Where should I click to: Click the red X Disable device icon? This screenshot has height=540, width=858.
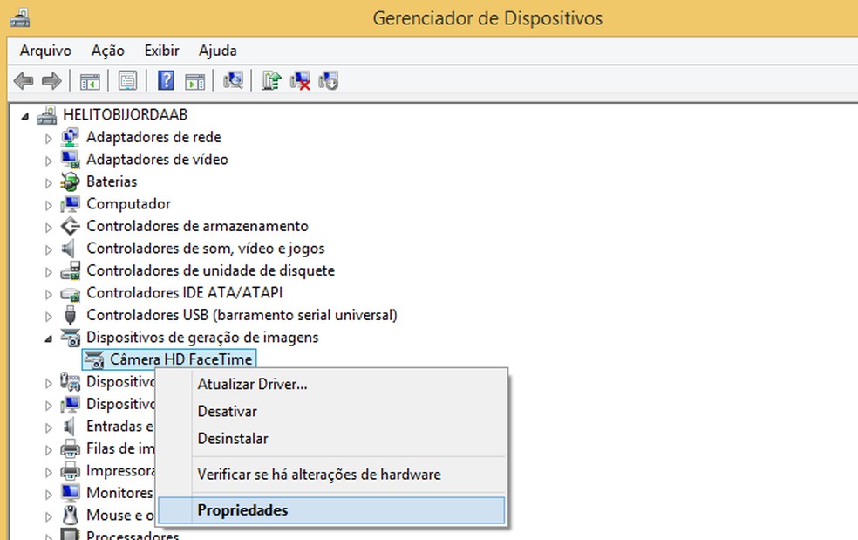point(299,80)
